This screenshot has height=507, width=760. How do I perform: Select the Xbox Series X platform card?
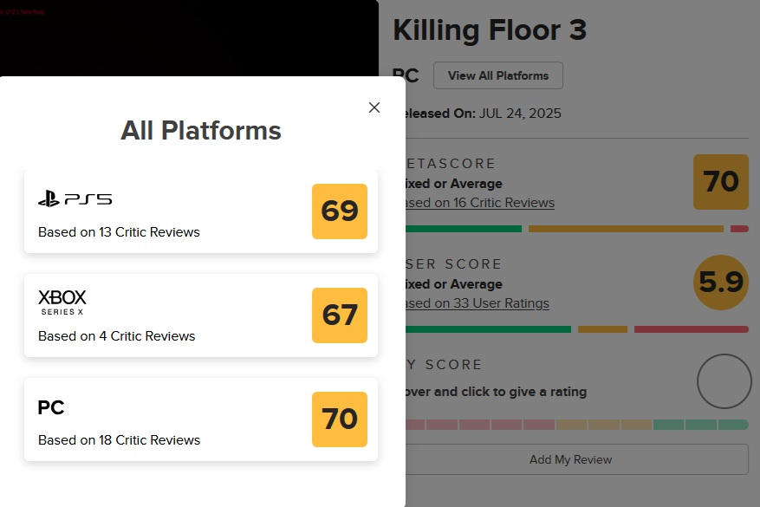click(x=201, y=315)
